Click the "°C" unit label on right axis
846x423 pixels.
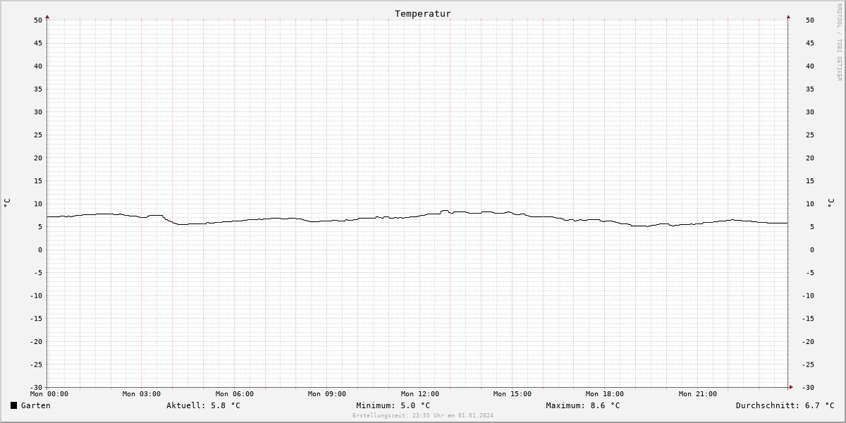click(830, 203)
